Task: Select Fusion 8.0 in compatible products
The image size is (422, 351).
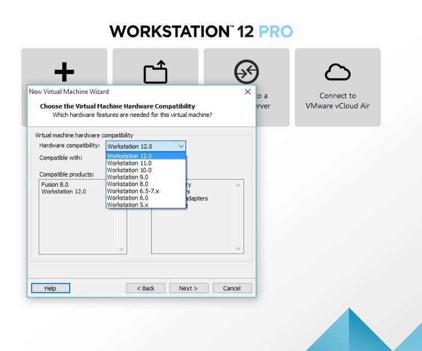Action: 55,184
